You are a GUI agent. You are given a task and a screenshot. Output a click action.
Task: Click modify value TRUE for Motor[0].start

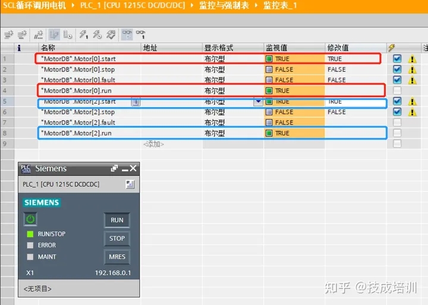click(335, 59)
